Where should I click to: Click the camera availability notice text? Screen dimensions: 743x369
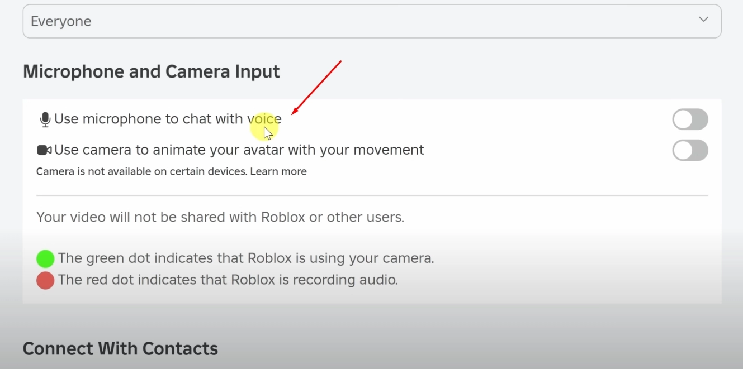pyautogui.click(x=140, y=171)
